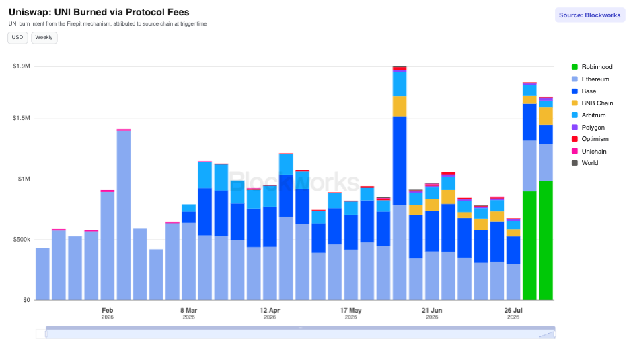Toggle Ethereum series in legend
This screenshot has width=633, height=347.
pyautogui.click(x=590, y=79)
